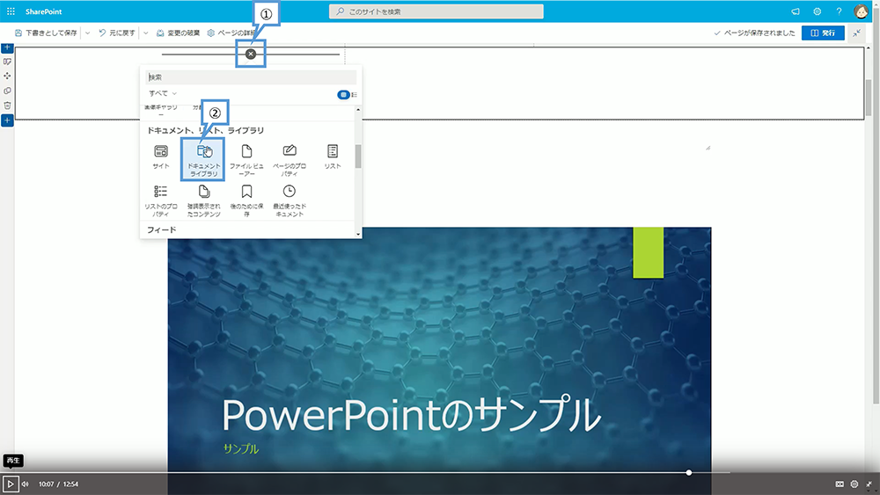Click the 10:07 / 12:54 time display
880x495 pixels.
[58, 484]
